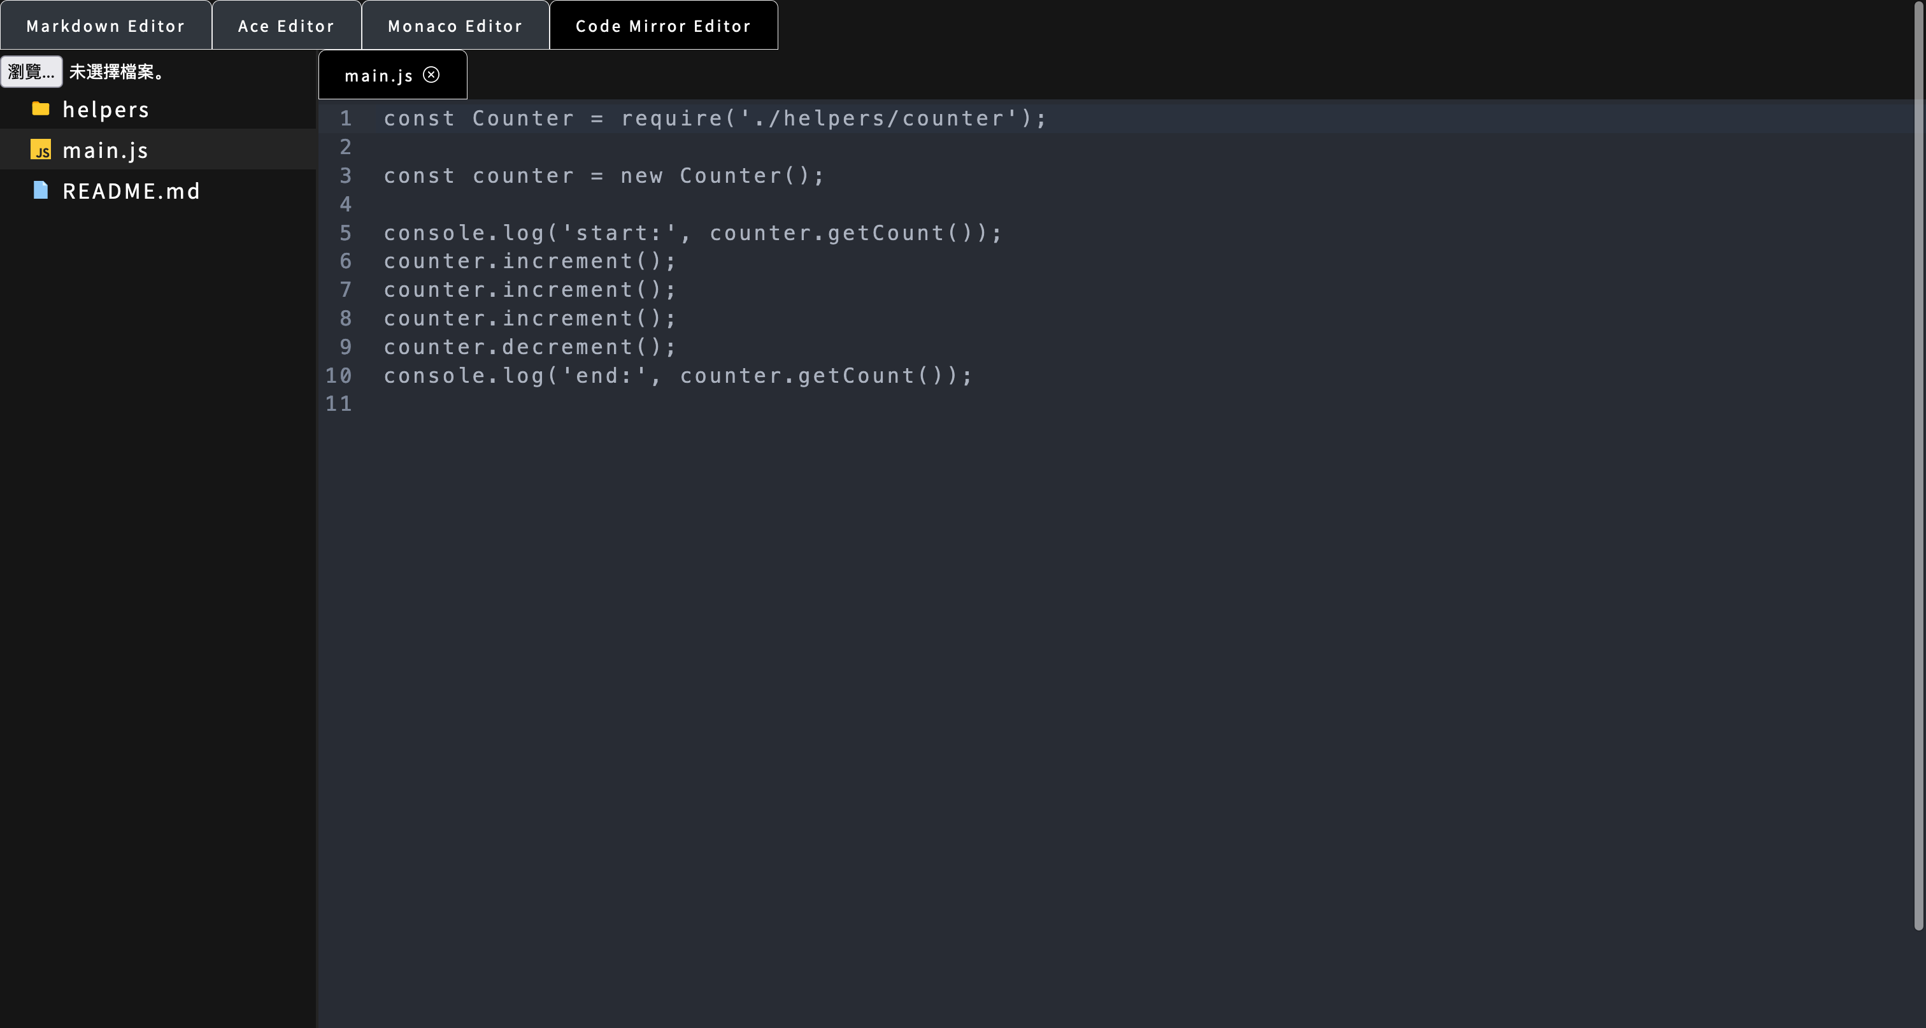Image resolution: width=1926 pixels, height=1028 pixels.
Task: Select the Code Mirror Editor tab
Action: click(663, 26)
